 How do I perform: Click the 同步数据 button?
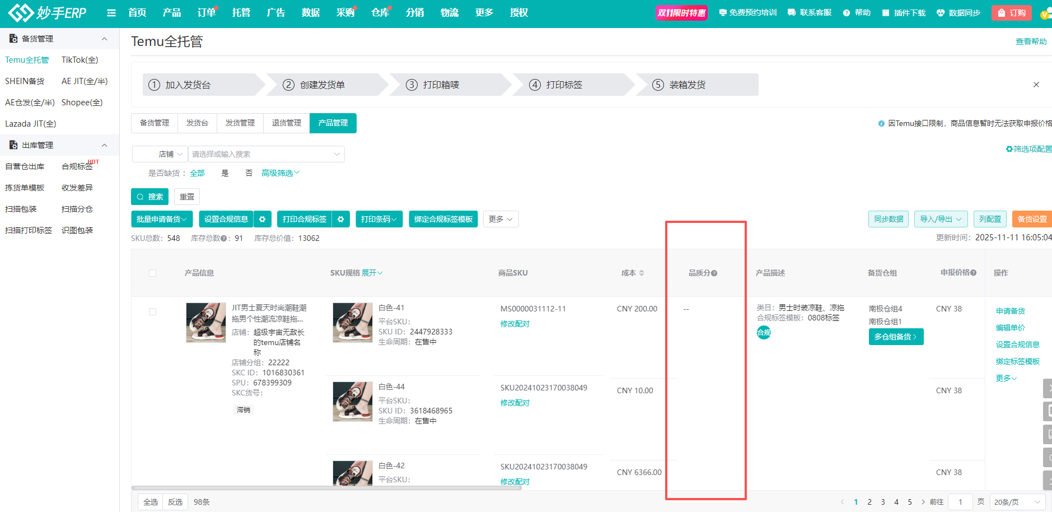point(889,219)
